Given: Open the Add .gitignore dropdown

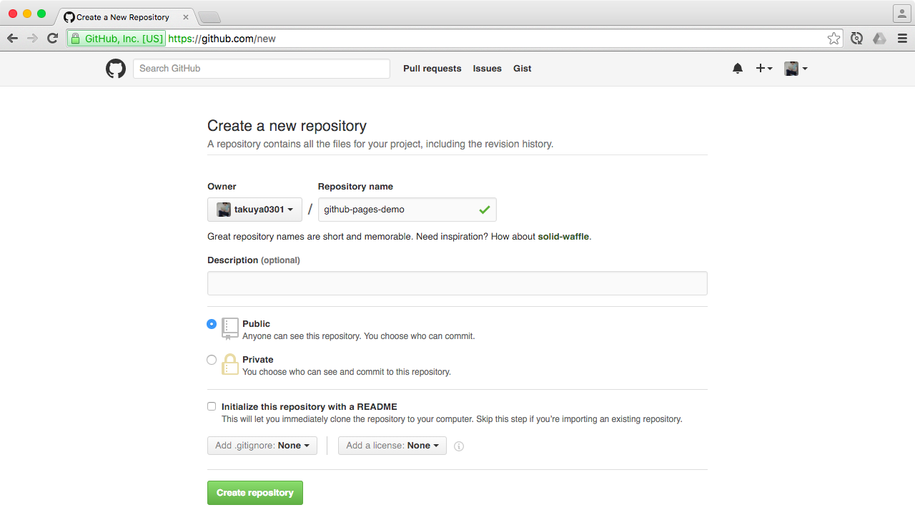Looking at the screenshot, I should pyautogui.click(x=262, y=445).
